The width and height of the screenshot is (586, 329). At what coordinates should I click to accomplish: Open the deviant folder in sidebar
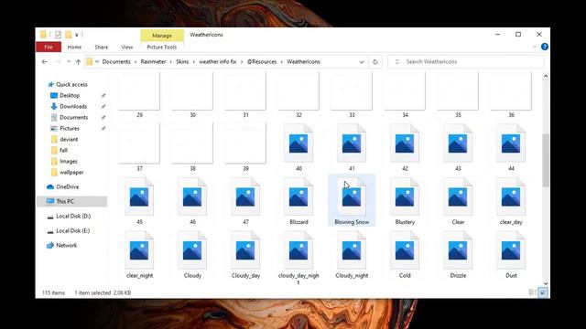(65, 140)
